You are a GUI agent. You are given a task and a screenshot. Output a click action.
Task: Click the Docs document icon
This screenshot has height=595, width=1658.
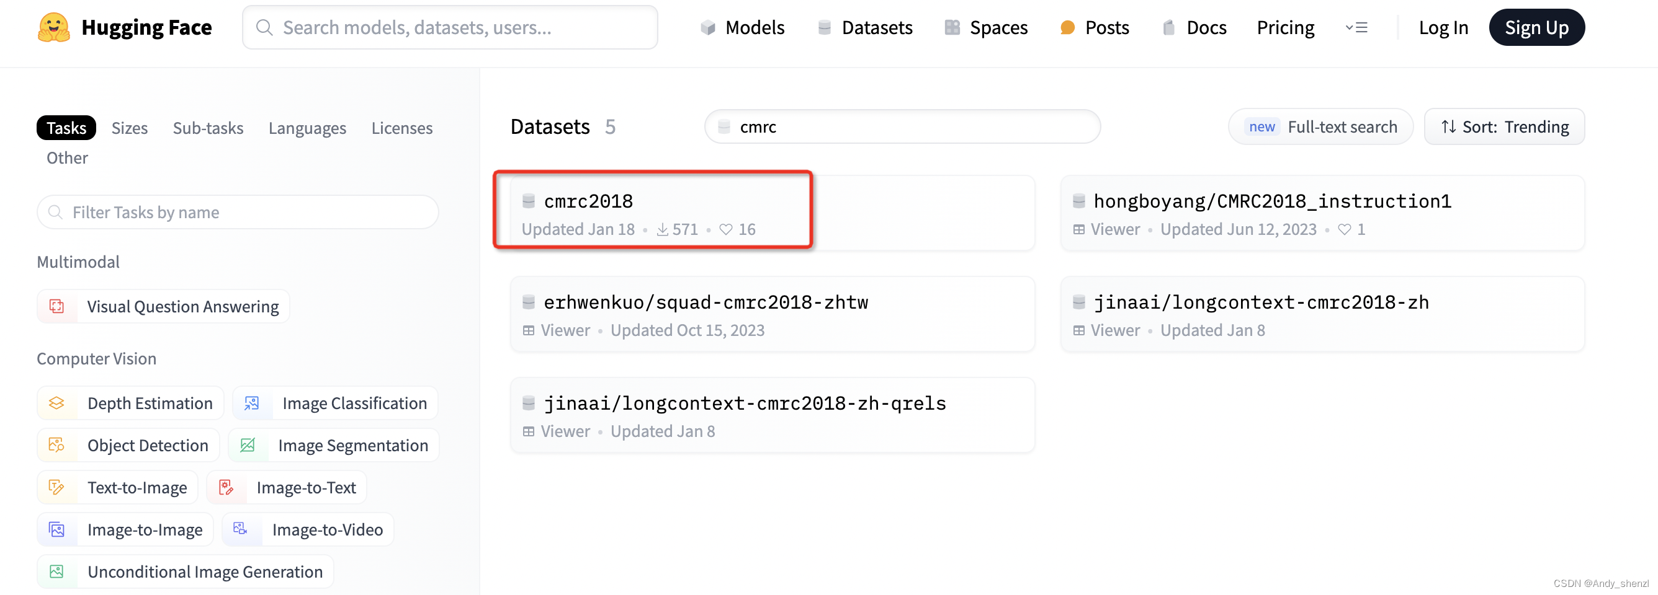click(1169, 28)
